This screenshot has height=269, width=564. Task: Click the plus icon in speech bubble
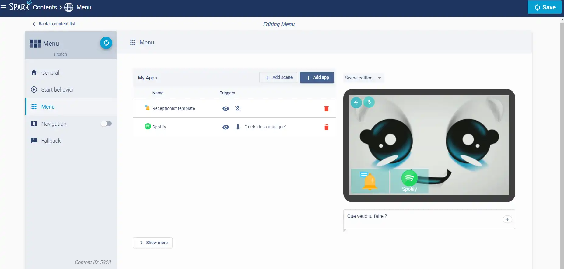[507, 219]
